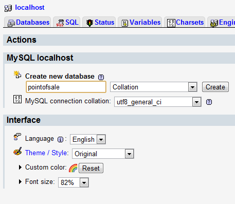Click the Reset color button
Image resolution: width=235 pixels, height=204 pixels.
coord(91,168)
